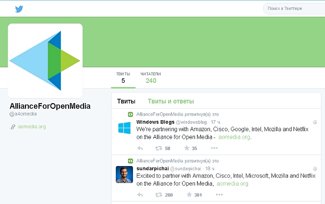
Task: Click the @a4omedia handle
Action: coord(23,114)
